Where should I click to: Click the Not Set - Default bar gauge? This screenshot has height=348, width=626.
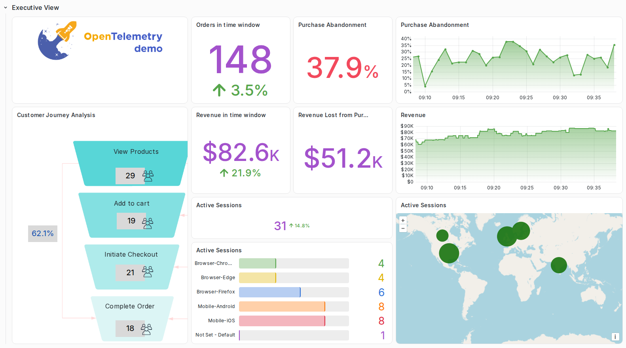[294, 335]
